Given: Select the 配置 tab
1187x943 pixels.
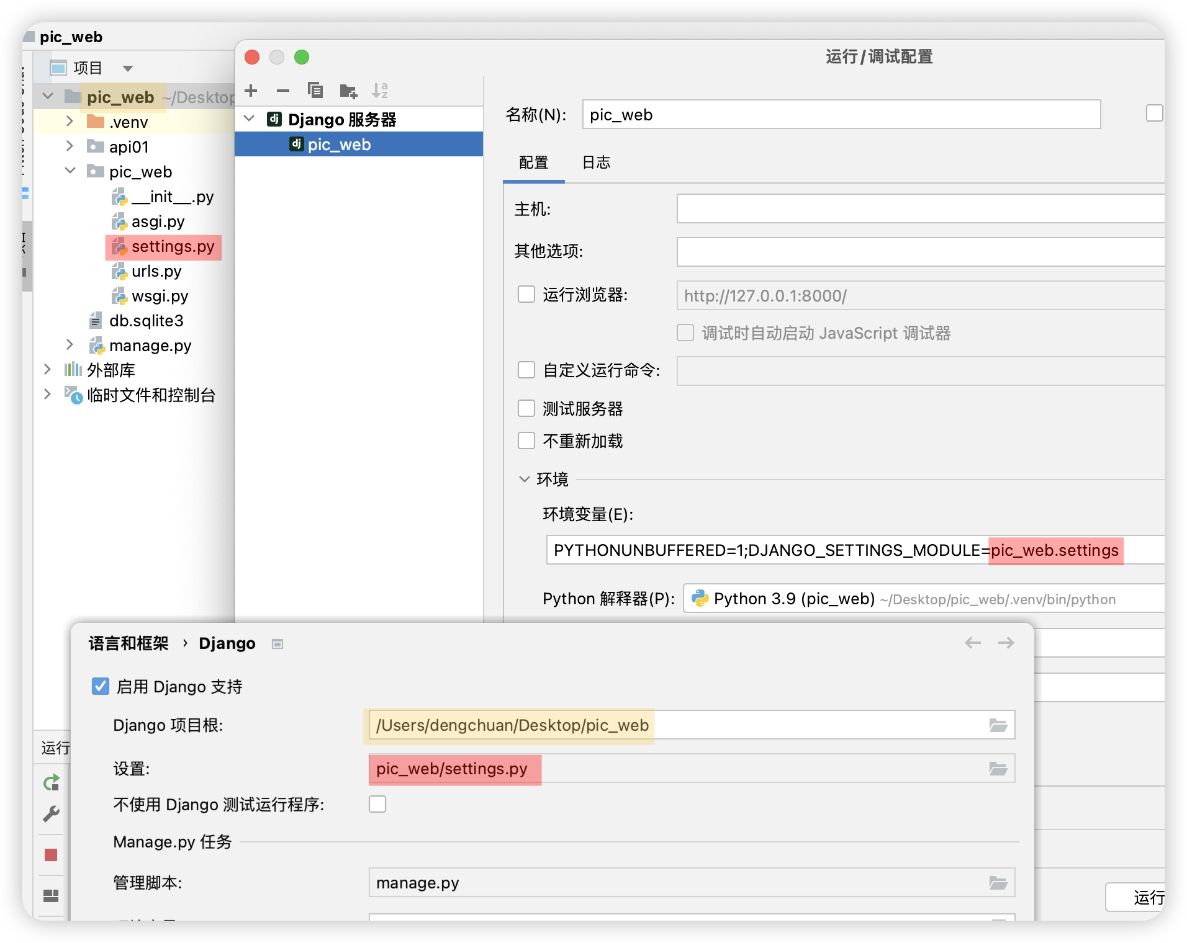Looking at the screenshot, I should tap(533, 163).
